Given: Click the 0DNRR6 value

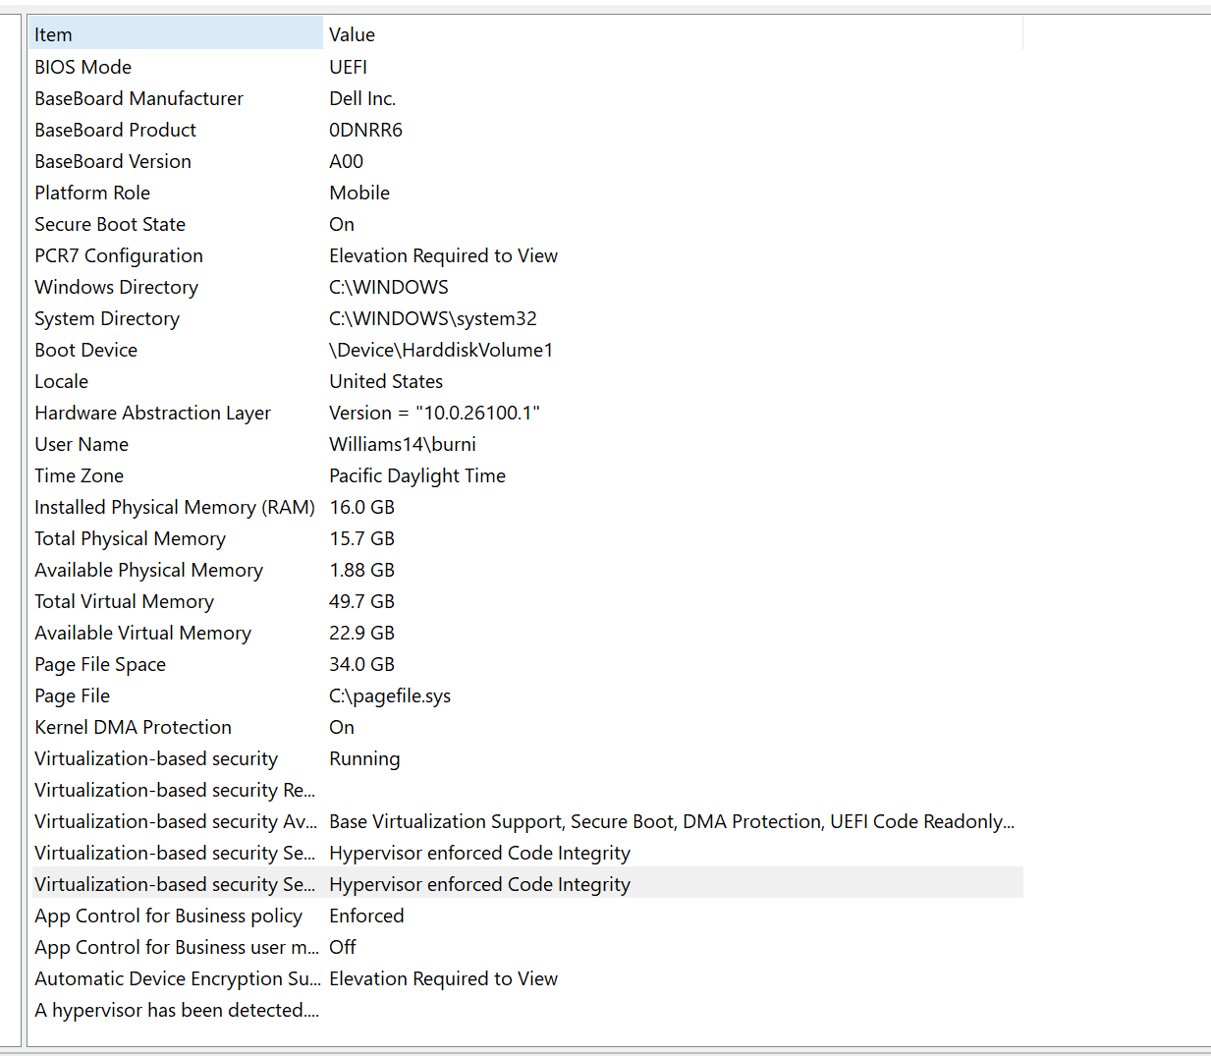Looking at the screenshot, I should point(365,130).
